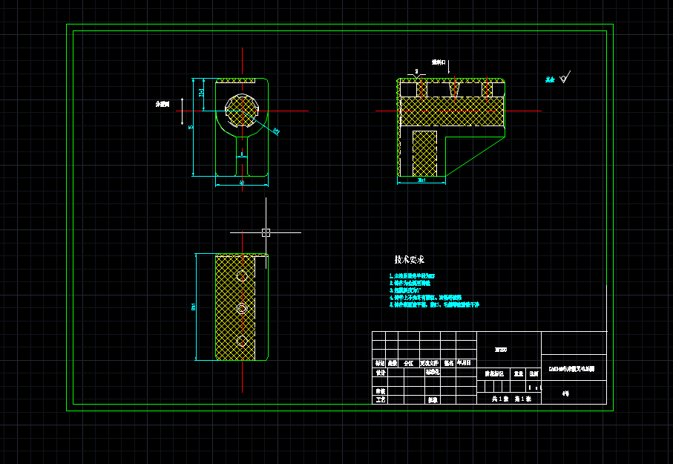
Task: Pick the middle concentric circle in bottom view
Action: (x=242, y=309)
